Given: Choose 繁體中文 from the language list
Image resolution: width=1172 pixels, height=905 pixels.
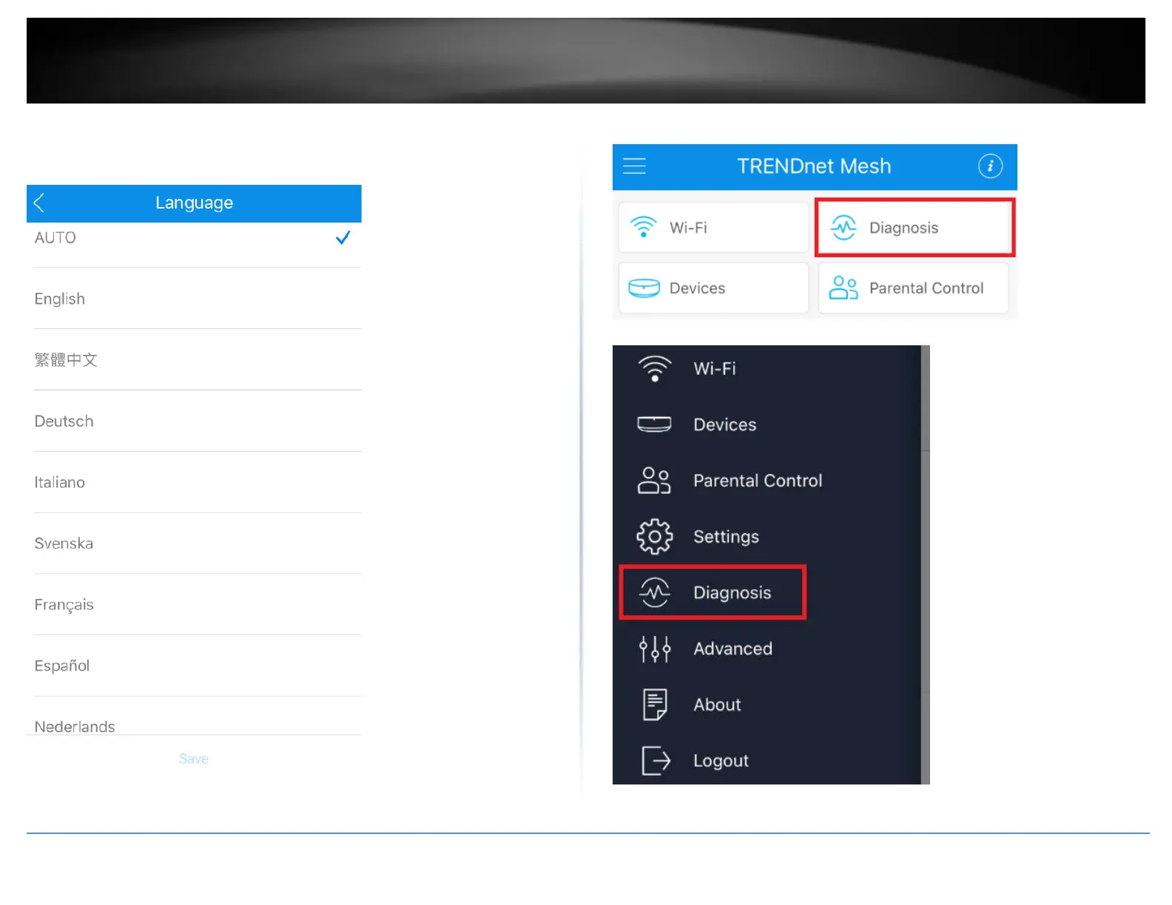Looking at the screenshot, I should [194, 360].
